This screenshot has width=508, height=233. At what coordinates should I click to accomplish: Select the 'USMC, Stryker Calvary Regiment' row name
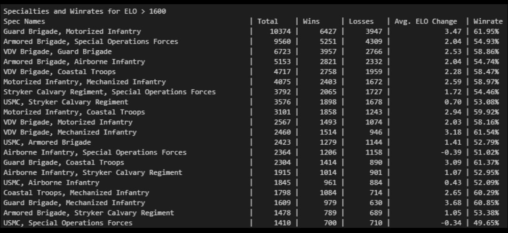(x=66, y=101)
